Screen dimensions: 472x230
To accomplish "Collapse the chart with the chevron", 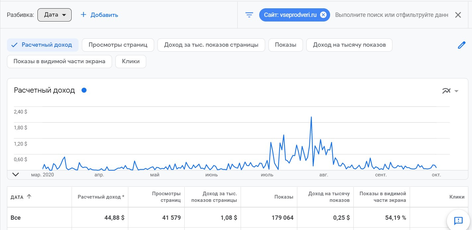I will coord(15,174).
